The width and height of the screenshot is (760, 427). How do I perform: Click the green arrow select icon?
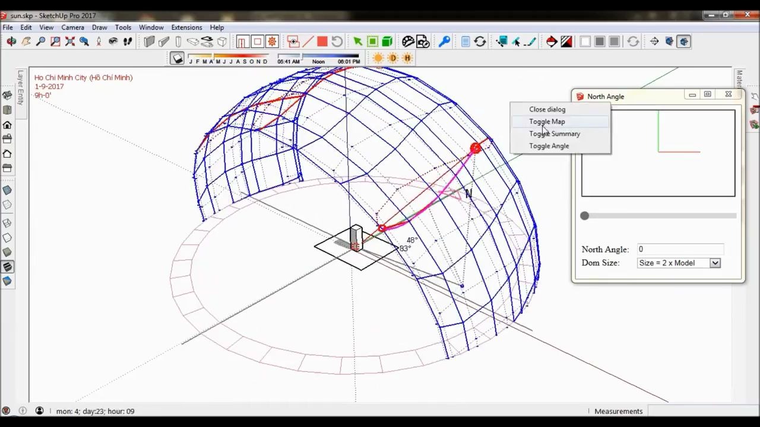pos(358,42)
